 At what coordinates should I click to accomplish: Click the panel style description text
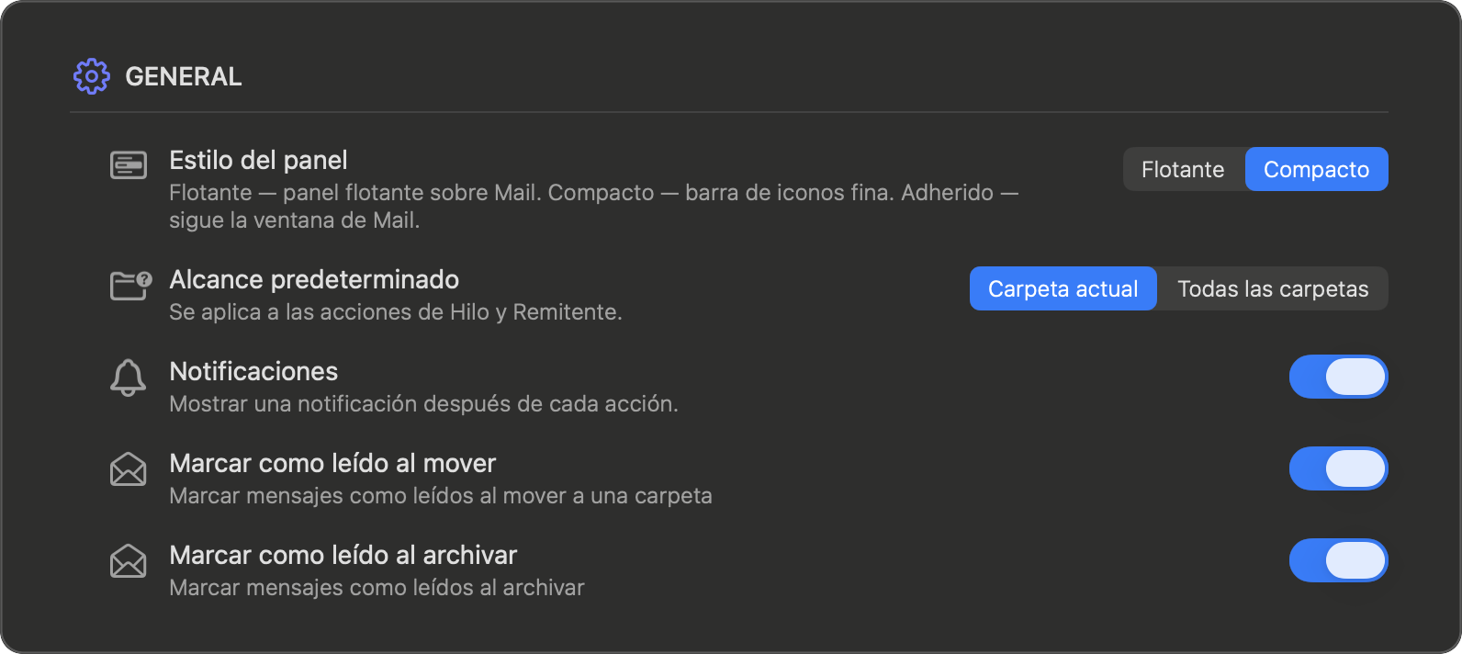tap(593, 206)
